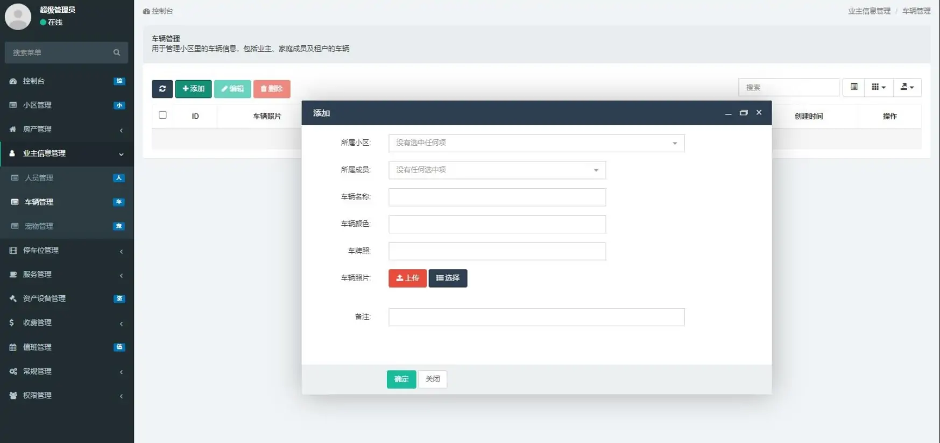Click the user avatar in sidebar
Screen dimensions: 940x443
(x=18, y=16)
